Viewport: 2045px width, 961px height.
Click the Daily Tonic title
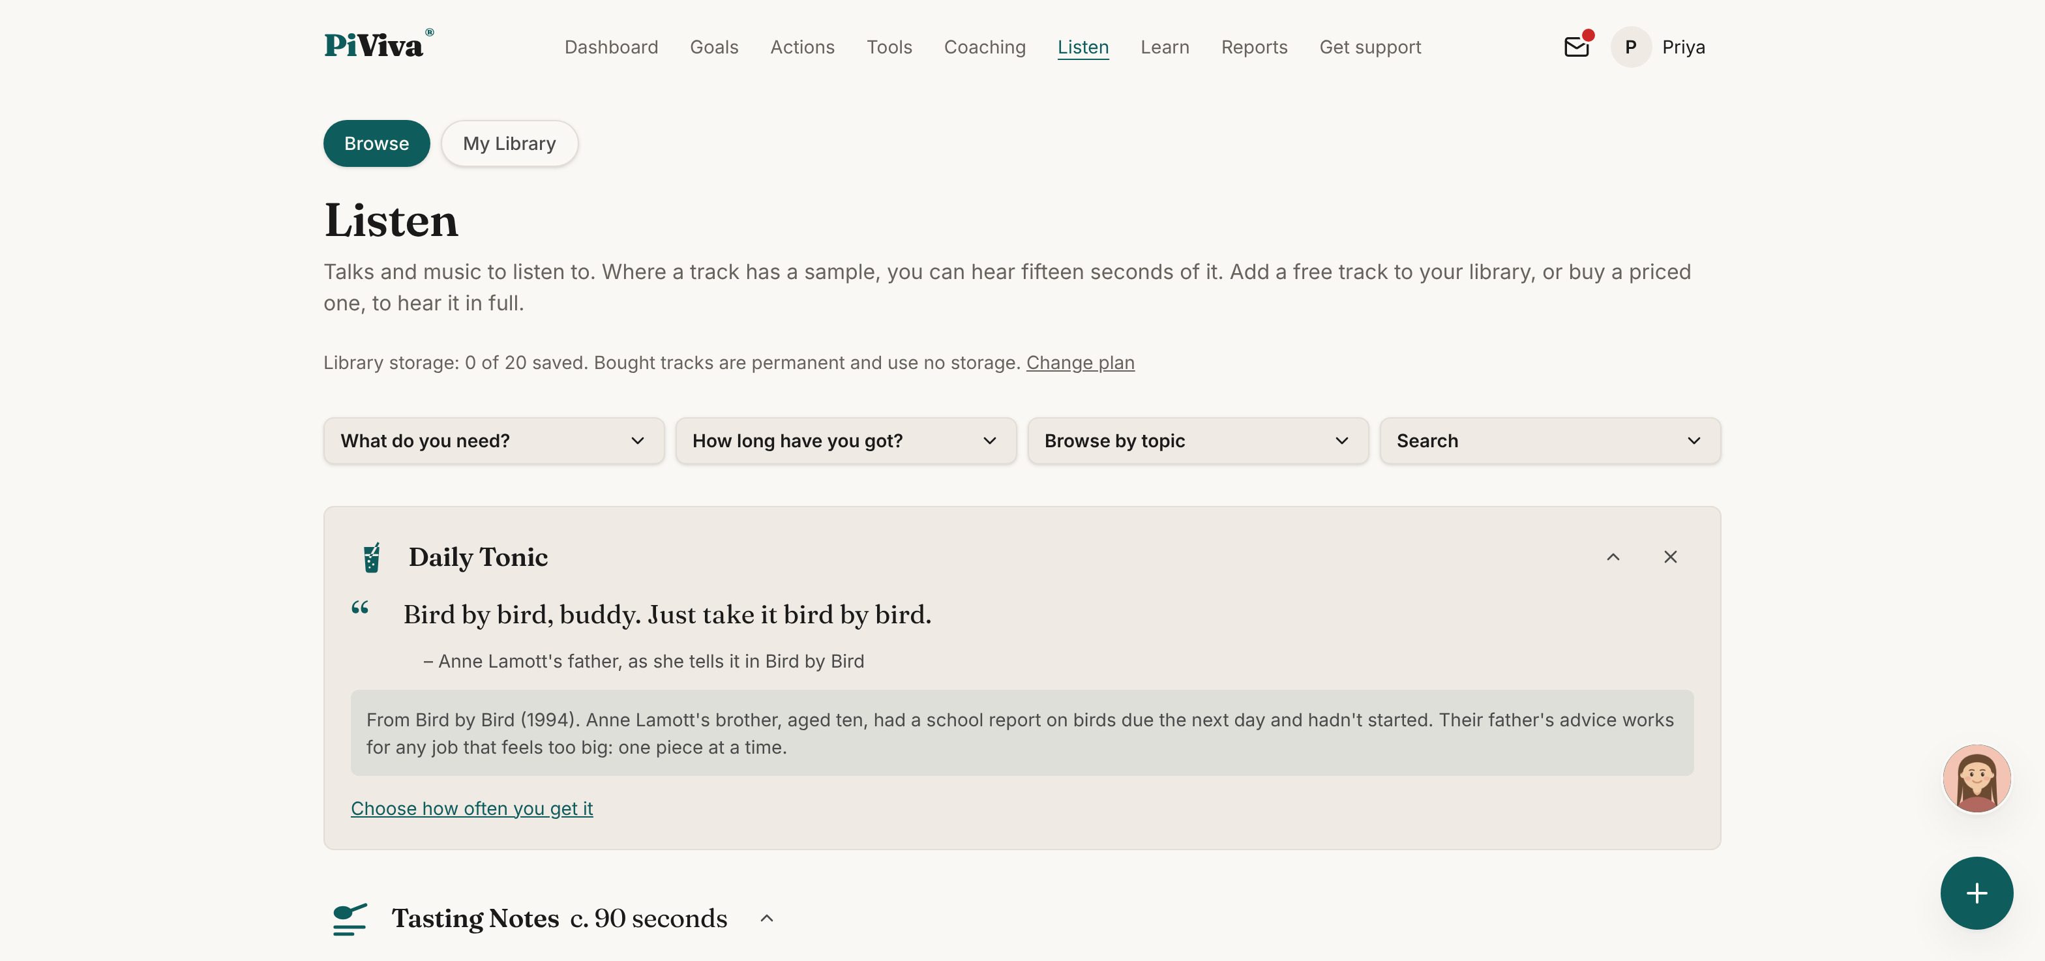[478, 557]
